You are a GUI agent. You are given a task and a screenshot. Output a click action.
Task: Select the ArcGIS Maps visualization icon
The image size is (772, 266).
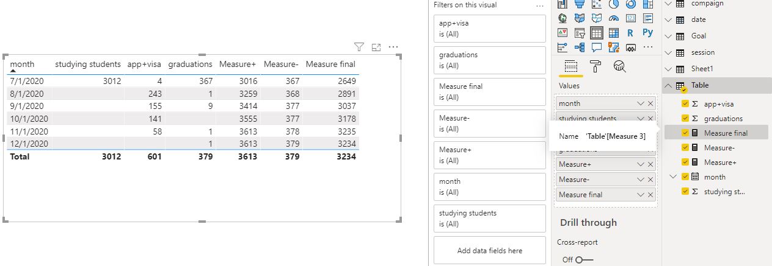[614, 47]
